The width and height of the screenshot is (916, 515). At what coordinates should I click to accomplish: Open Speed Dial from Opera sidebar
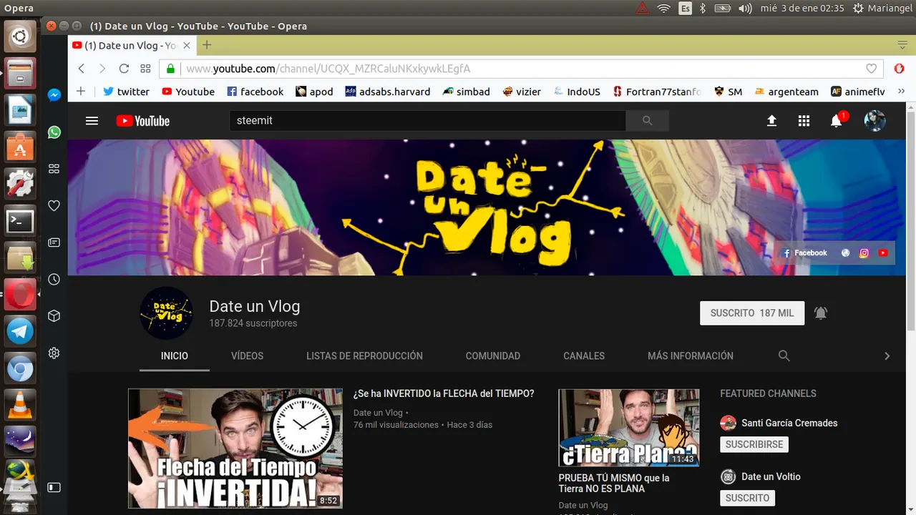click(54, 169)
